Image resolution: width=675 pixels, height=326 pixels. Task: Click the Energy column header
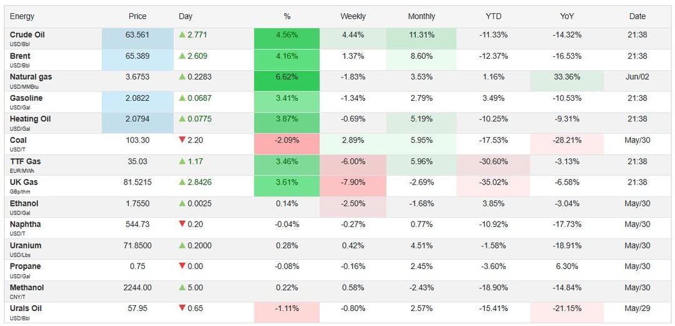[22, 16]
